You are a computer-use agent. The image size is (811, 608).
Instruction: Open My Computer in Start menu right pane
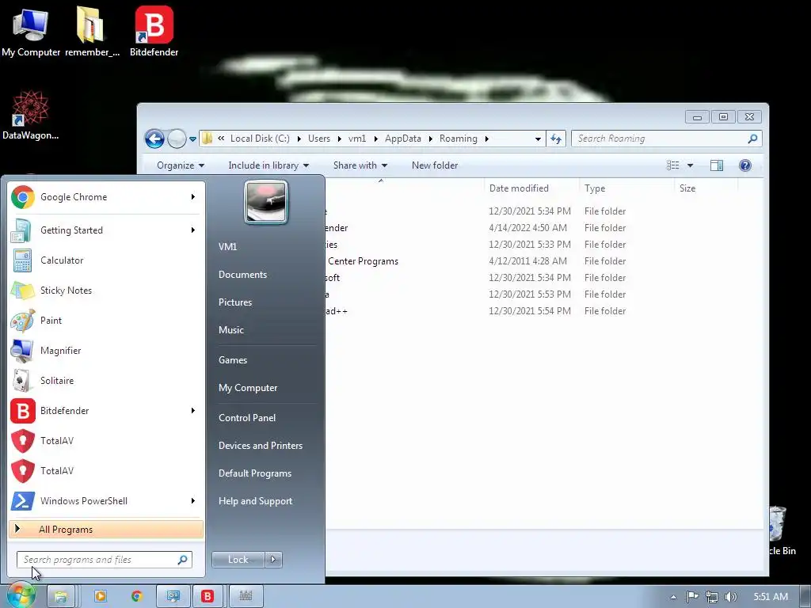click(248, 388)
